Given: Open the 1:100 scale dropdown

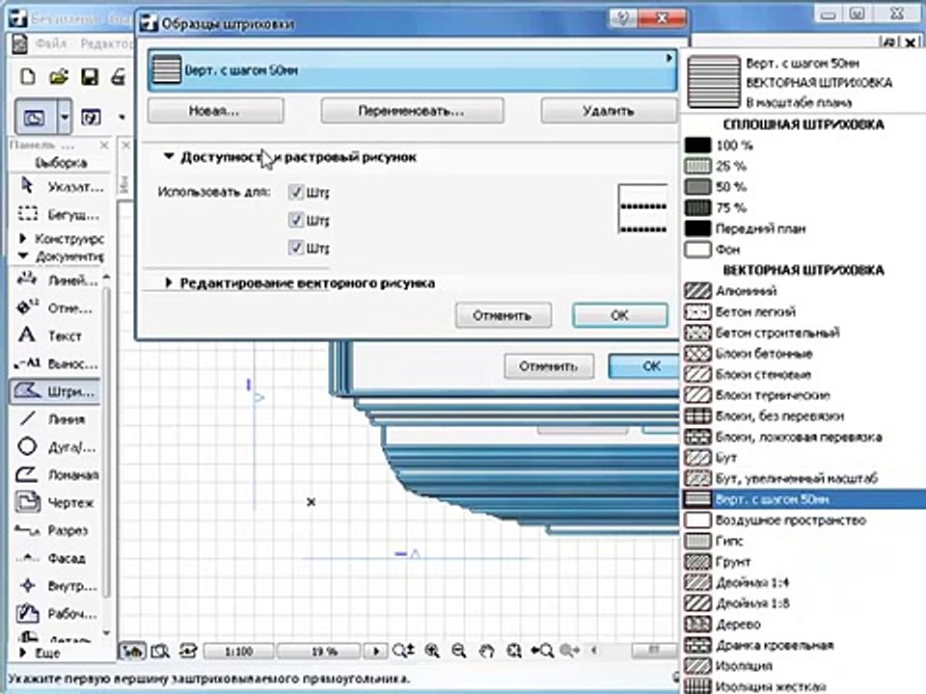Looking at the screenshot, I should 239,652.
